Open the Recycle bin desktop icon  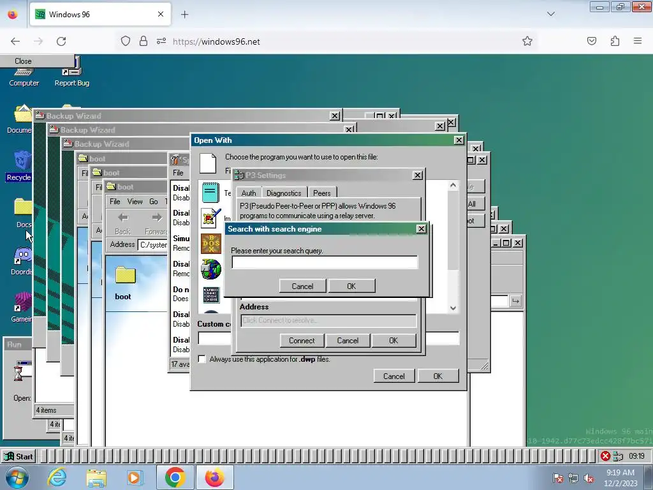coord(22,161)
